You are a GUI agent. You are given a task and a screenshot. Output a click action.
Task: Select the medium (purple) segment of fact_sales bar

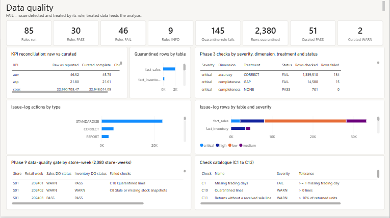(356, 121)
